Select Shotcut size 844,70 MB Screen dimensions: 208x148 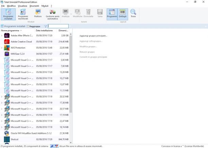click(64, 139)
